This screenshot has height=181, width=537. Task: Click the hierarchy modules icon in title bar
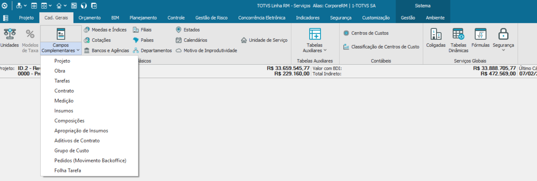tap(19, 6)
